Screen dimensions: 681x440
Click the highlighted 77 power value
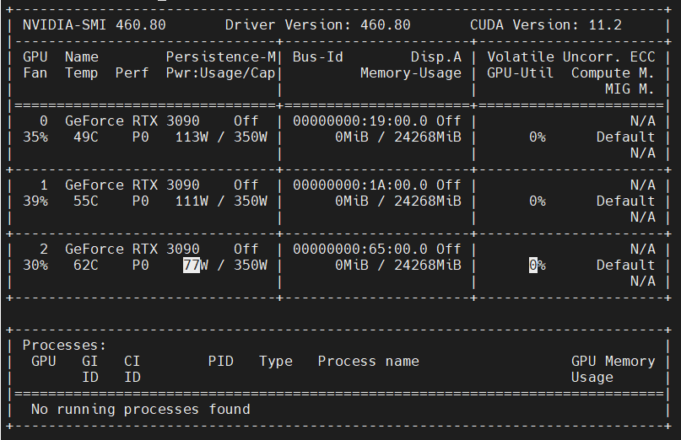191,265
